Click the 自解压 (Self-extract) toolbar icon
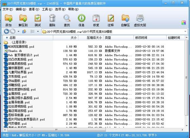The image size is (190, 138). click(x=126, y=18)
